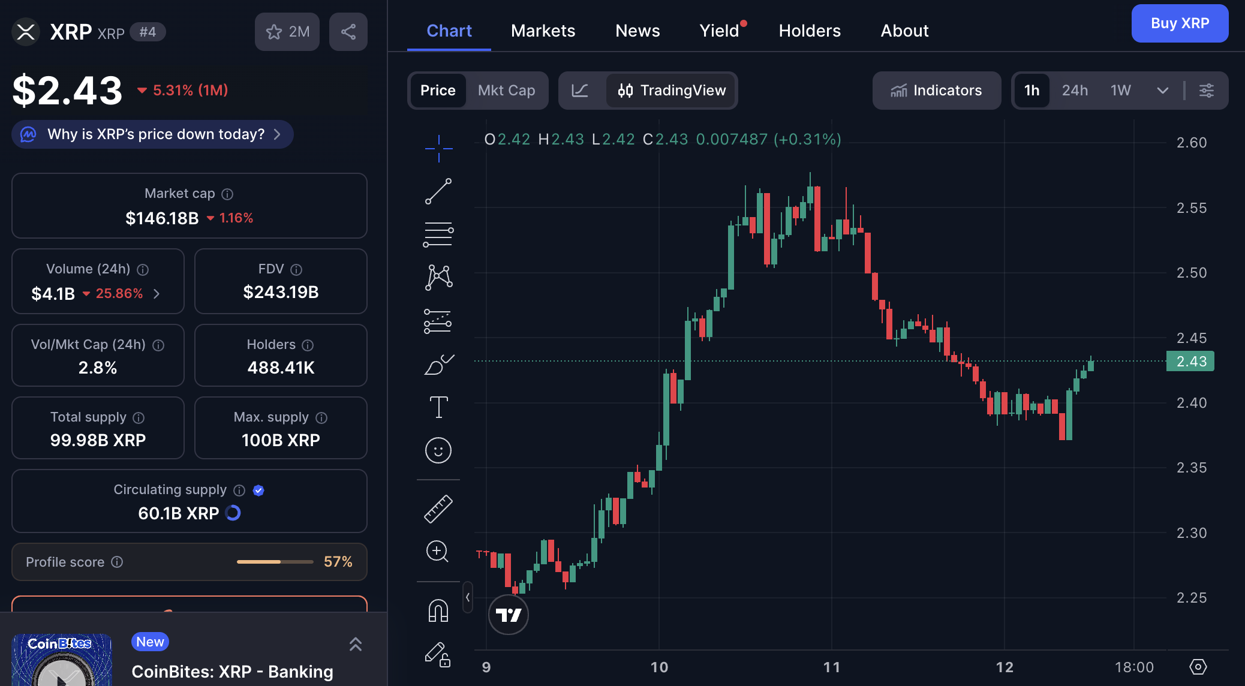Open the Fibonacci retracement tool
This screenshot has height=686, width=1245.
tap(438, 234)
